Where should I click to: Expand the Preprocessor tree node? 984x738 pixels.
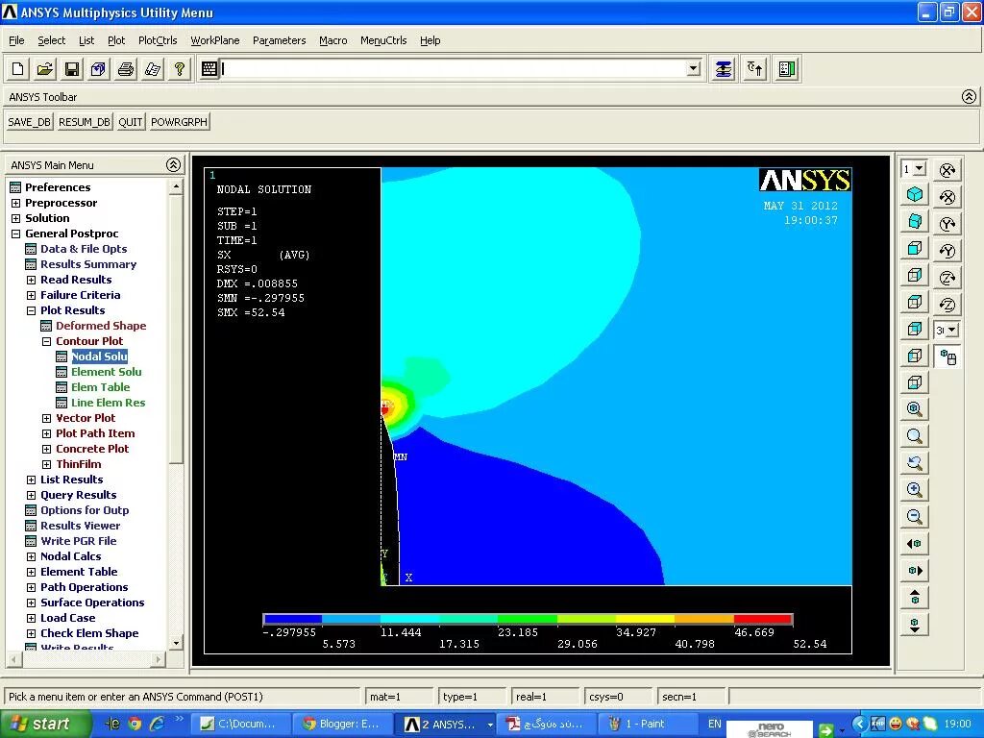tap(15, 203)
